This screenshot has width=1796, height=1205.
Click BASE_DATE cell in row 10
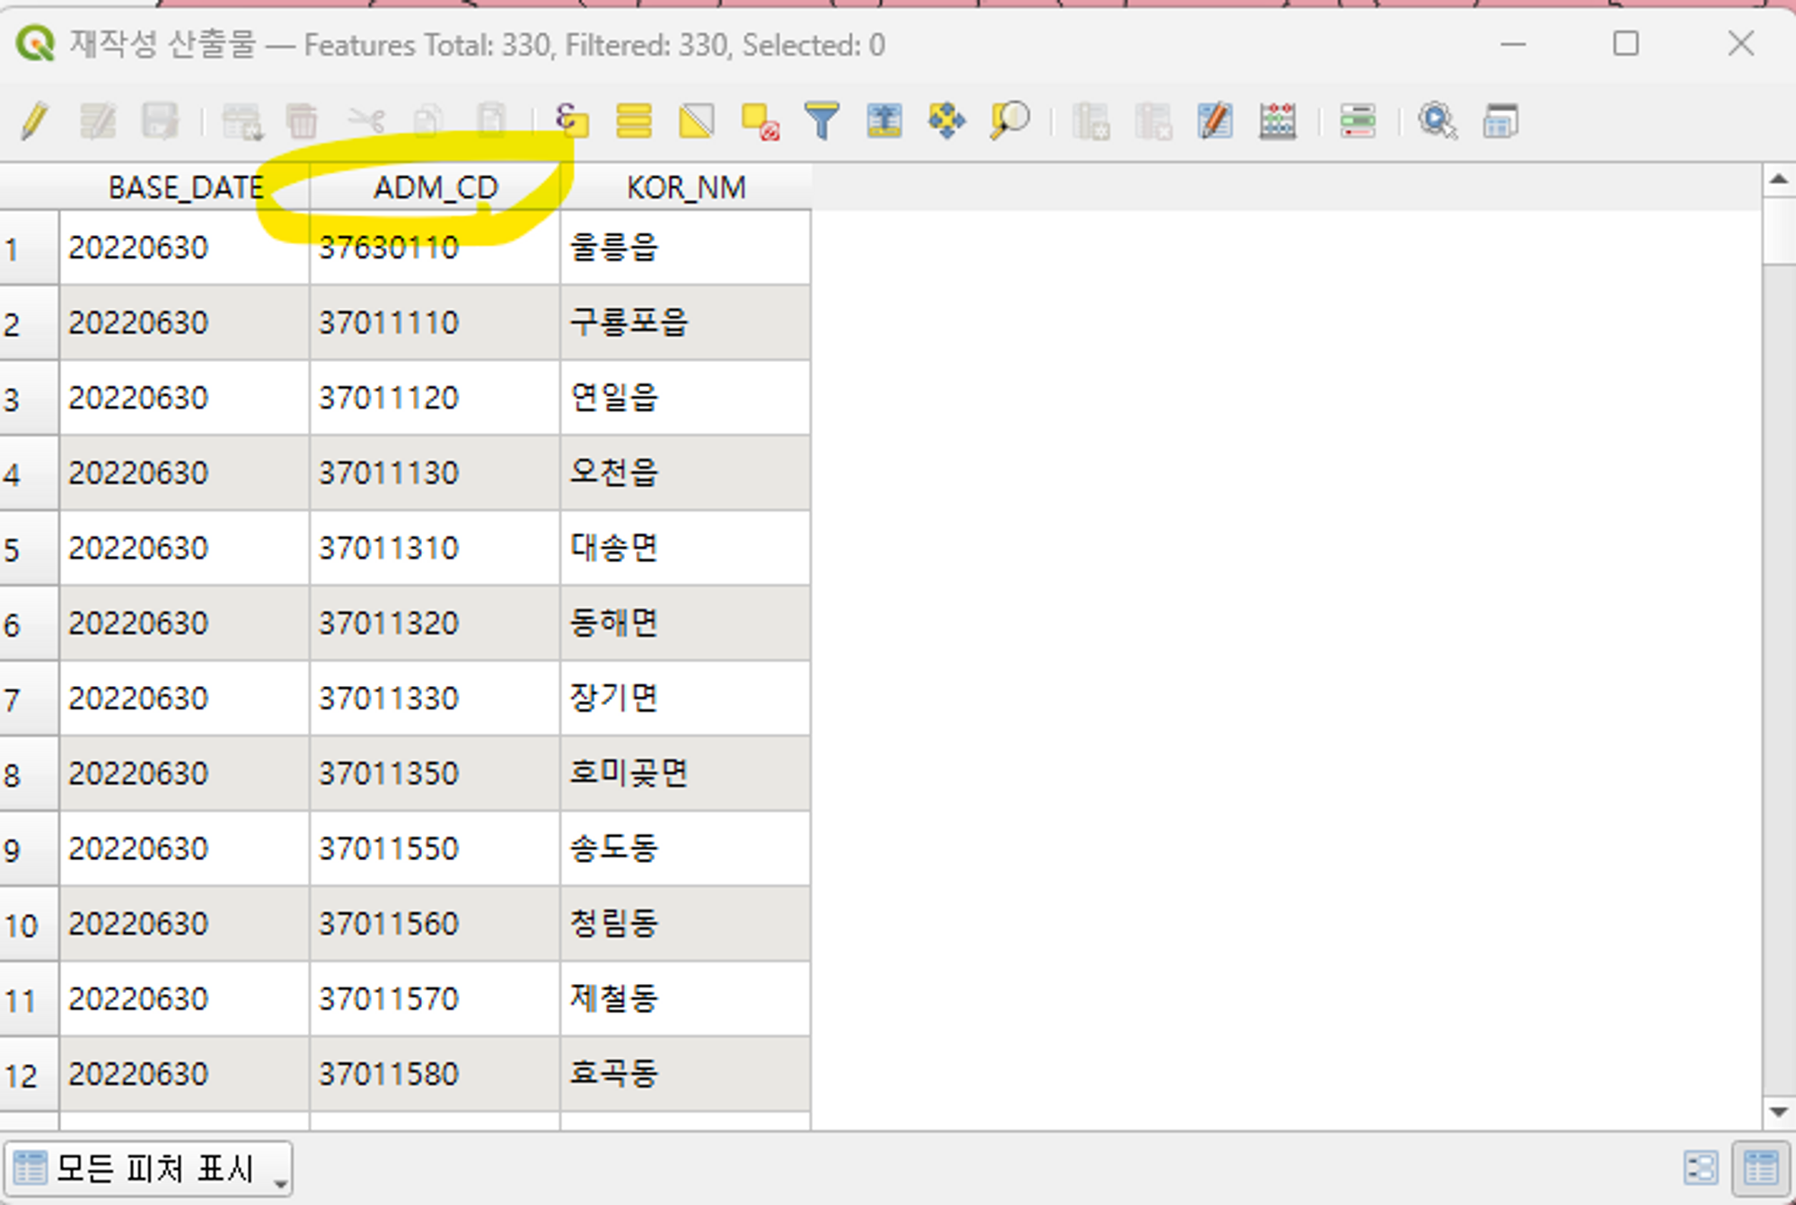click(184, 924)
